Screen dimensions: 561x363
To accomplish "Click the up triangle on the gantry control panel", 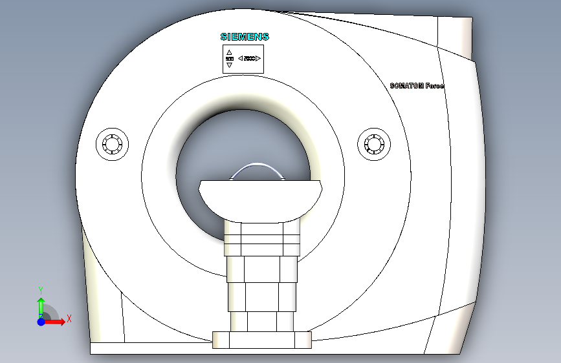I will point(229,52).
